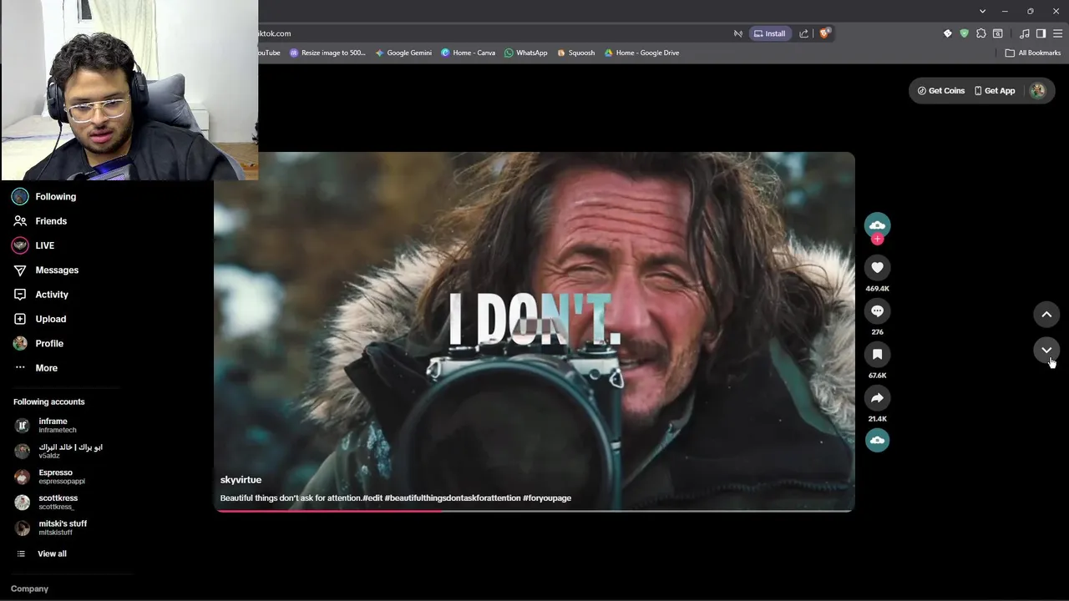
Task: Open the inframe following account
Action: pyautogui.click(x=46, y=425)
